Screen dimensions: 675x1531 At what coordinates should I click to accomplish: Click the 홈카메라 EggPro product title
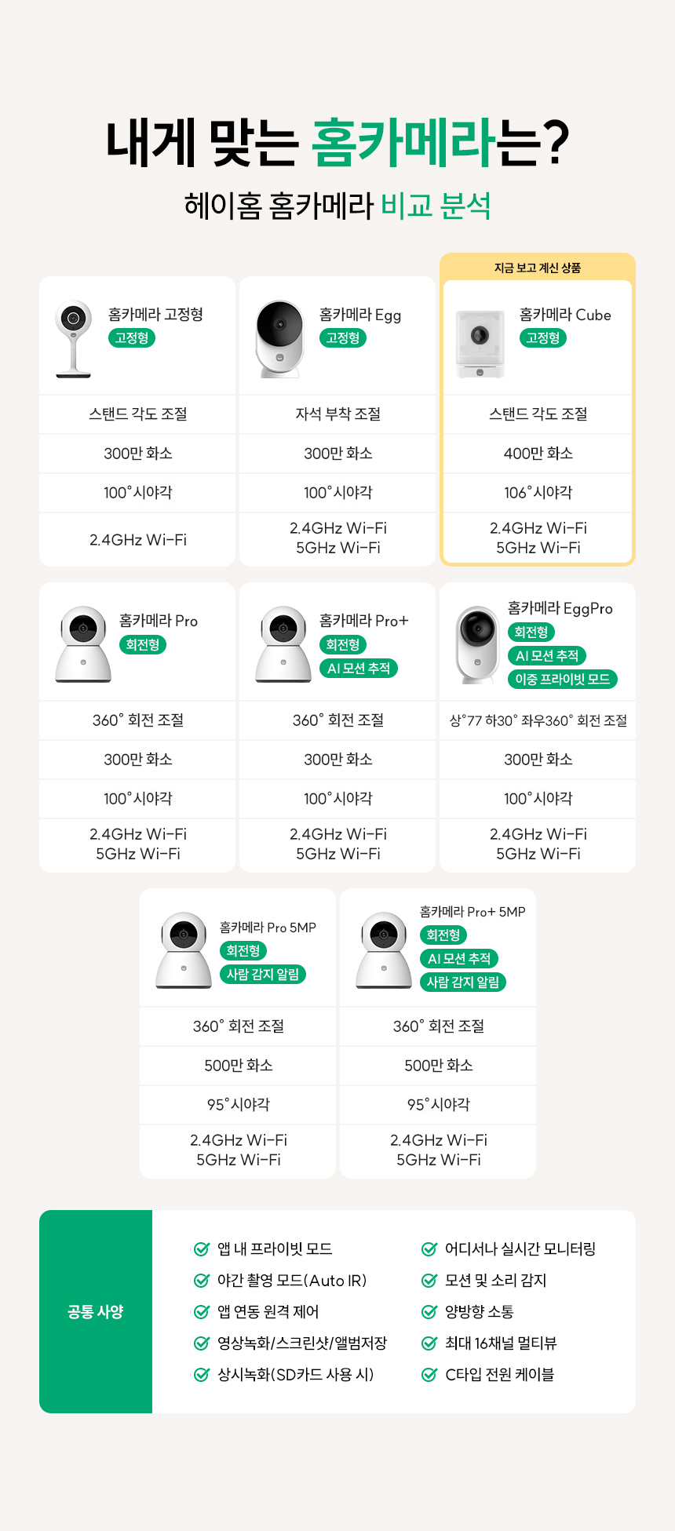[560, 608]
